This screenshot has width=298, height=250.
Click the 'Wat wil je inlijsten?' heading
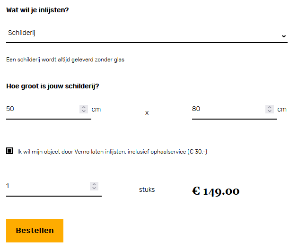(x=37, y=9)
